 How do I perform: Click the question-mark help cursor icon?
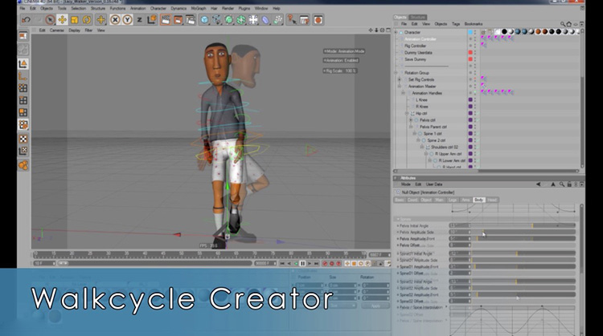pos(292,19)
